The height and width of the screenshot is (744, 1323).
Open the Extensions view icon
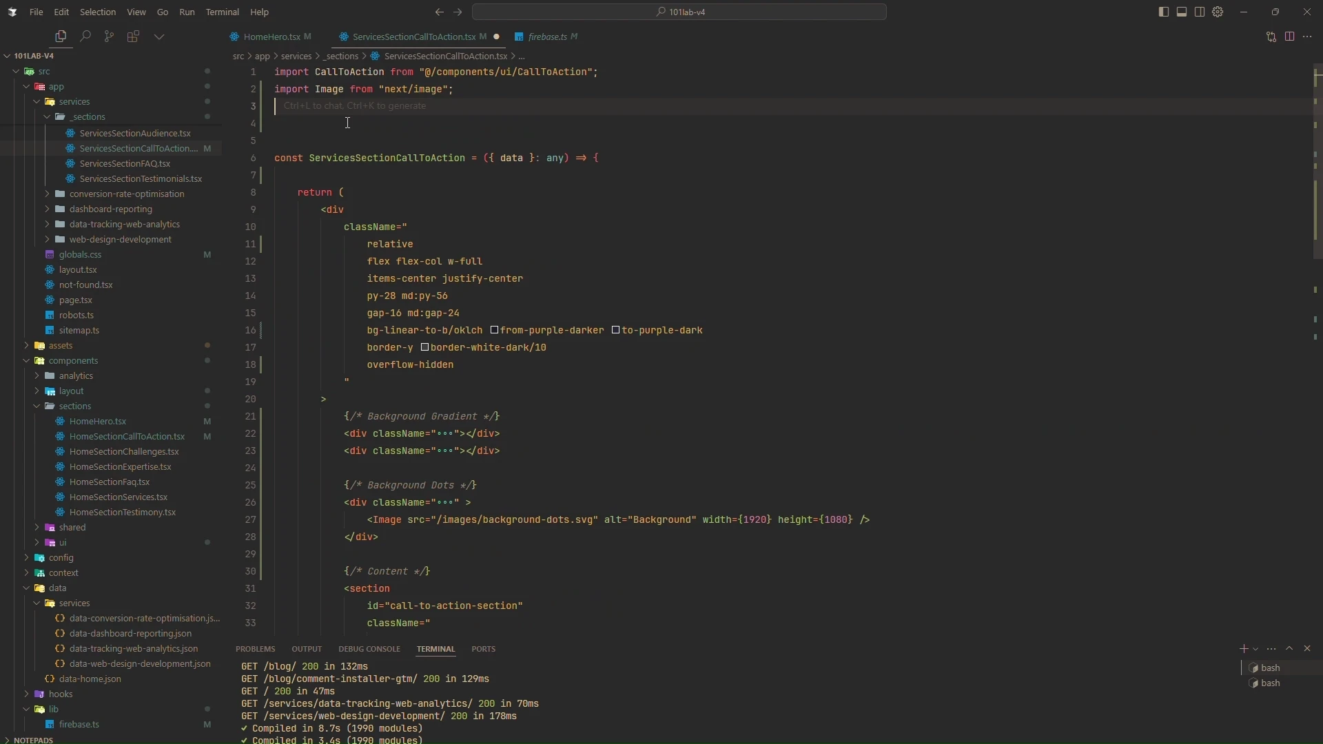(x=133, y=37)
